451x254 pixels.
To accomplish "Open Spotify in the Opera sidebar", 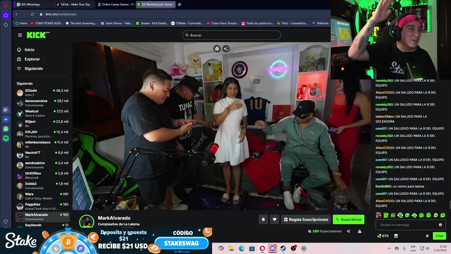I will (x=6, y=139).
